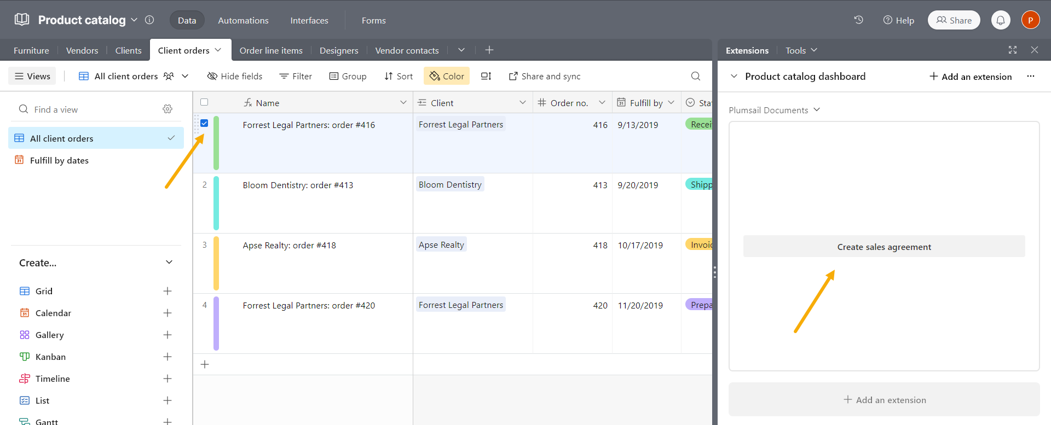The image size is (1051, 425).
Task: Click the extensions panel divider handle
Action: [714, 272]
